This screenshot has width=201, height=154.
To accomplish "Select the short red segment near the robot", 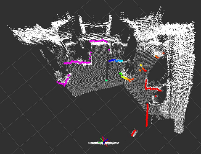I will [134, 133].
